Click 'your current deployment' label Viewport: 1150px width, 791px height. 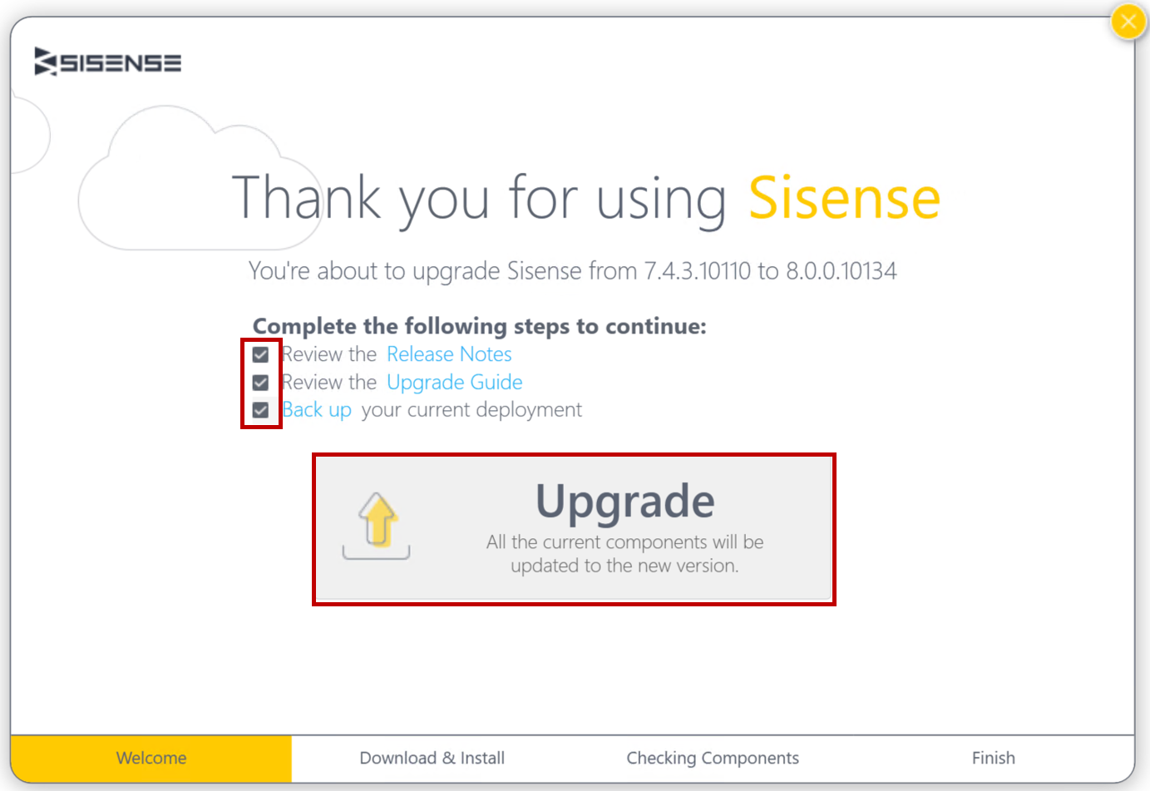pyautogui.click(x=471, y=410)
